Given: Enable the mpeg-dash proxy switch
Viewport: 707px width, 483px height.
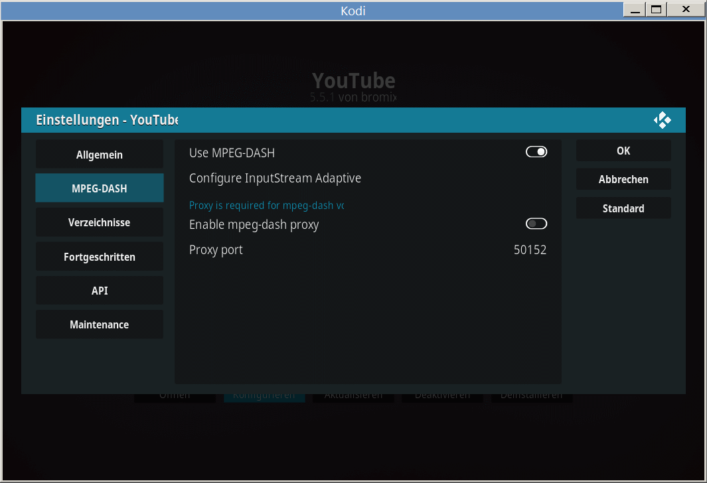Looking at the screenshot, I should pyautogui.click(x=536, y=224).
